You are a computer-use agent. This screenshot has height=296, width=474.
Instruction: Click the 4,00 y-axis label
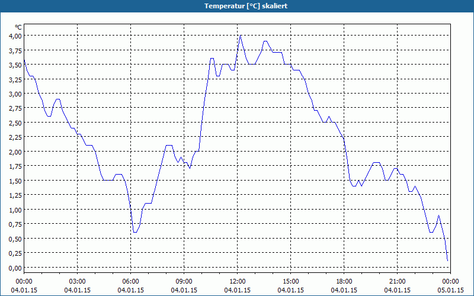(15, 36)
